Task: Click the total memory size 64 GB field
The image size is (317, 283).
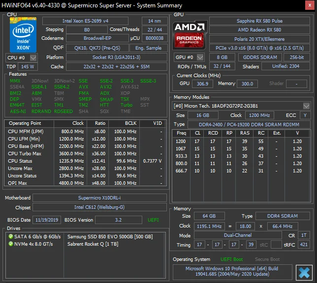Action: (209, 216)
